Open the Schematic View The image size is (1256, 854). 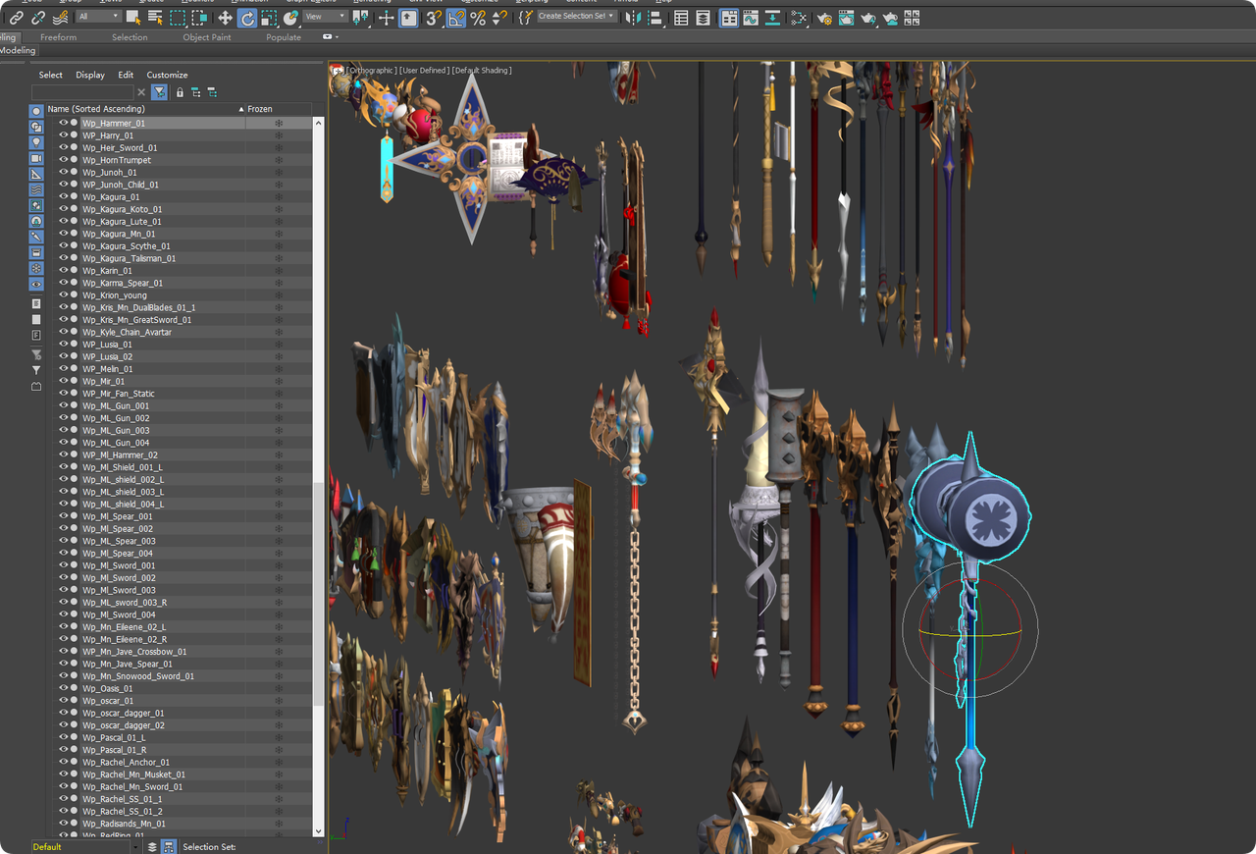[x=799, y=18]
